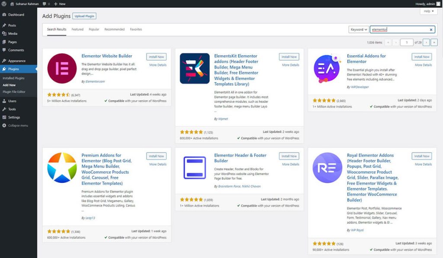Click the Appearance brush icon in the sidebar
Screen dimensions: 443x258
point(4,61)
